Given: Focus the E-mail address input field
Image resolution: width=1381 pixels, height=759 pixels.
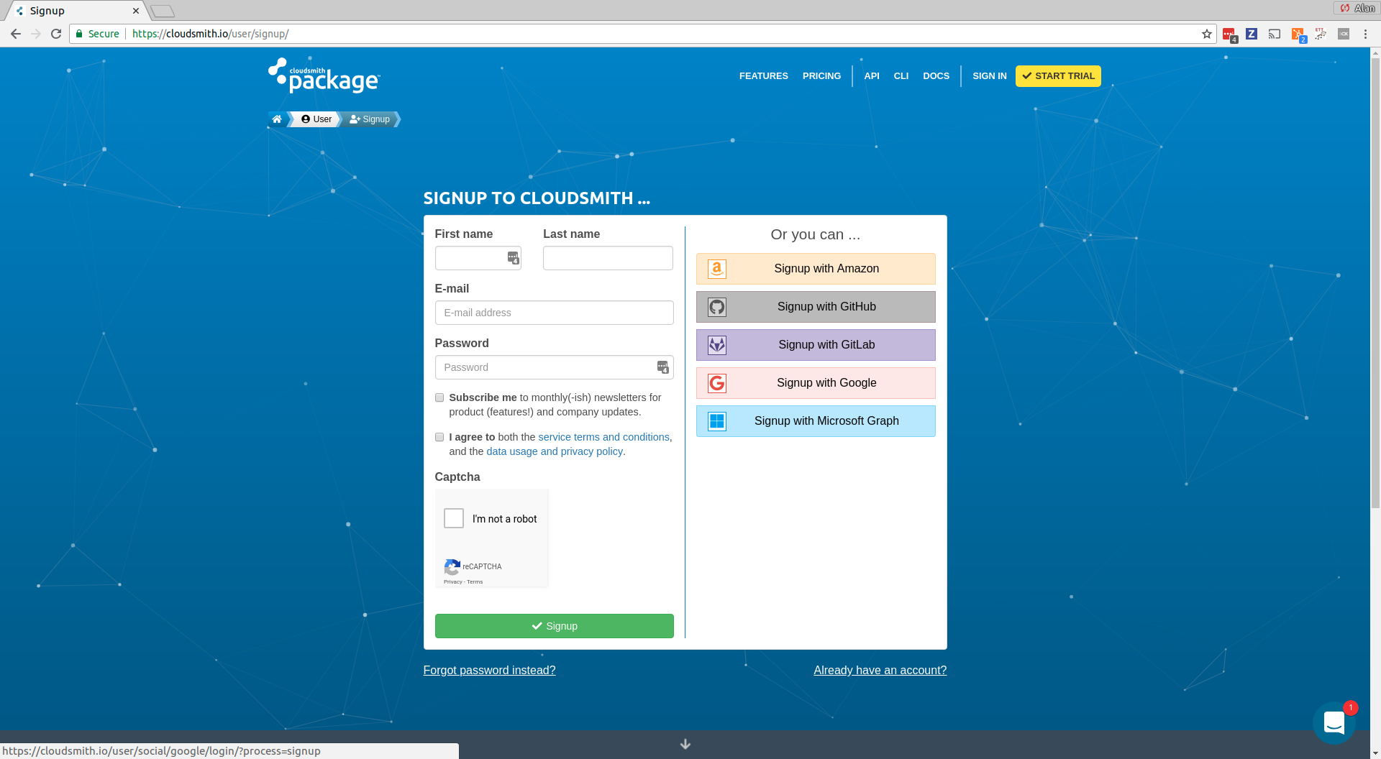Looking at the screenshot, I should pyautogui.click(x=555, y=313).
